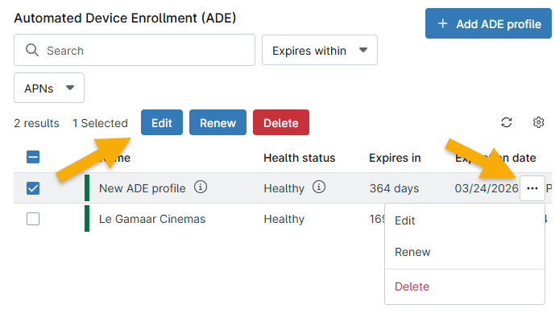Click the Le Gamaar Cinemas name
This screenshot has height=313, width=555.
coord(152,220)
